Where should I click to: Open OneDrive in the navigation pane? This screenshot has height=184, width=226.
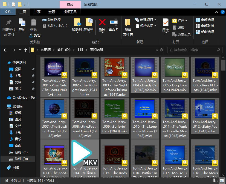pyautogui.click(x=21, y=98)
